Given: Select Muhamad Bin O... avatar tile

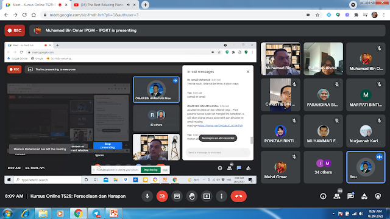Looking at the screenshot, I should tap(366, 59).
